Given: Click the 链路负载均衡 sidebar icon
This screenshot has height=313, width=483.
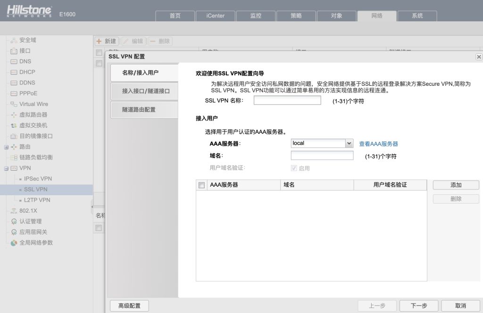Looking at the screenshot, I should point(14,157).
